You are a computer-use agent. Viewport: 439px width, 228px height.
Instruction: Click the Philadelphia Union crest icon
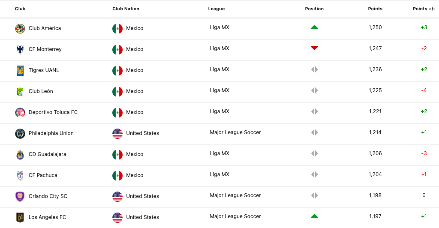point(20,133)
